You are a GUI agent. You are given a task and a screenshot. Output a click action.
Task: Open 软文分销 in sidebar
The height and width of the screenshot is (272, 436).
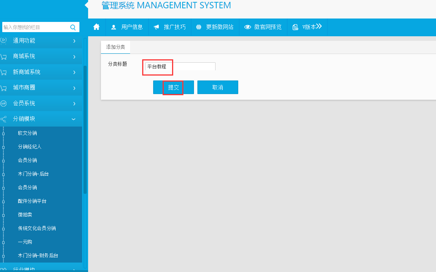coord(28,133)
